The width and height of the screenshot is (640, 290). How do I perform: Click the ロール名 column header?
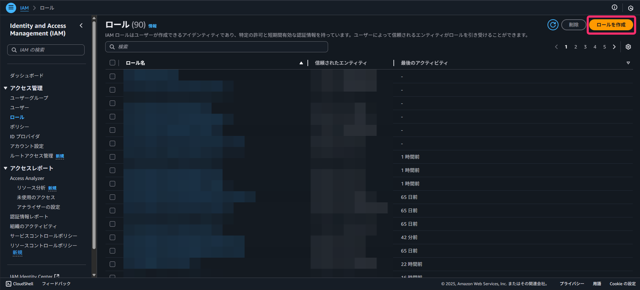(x=135, y=63)
